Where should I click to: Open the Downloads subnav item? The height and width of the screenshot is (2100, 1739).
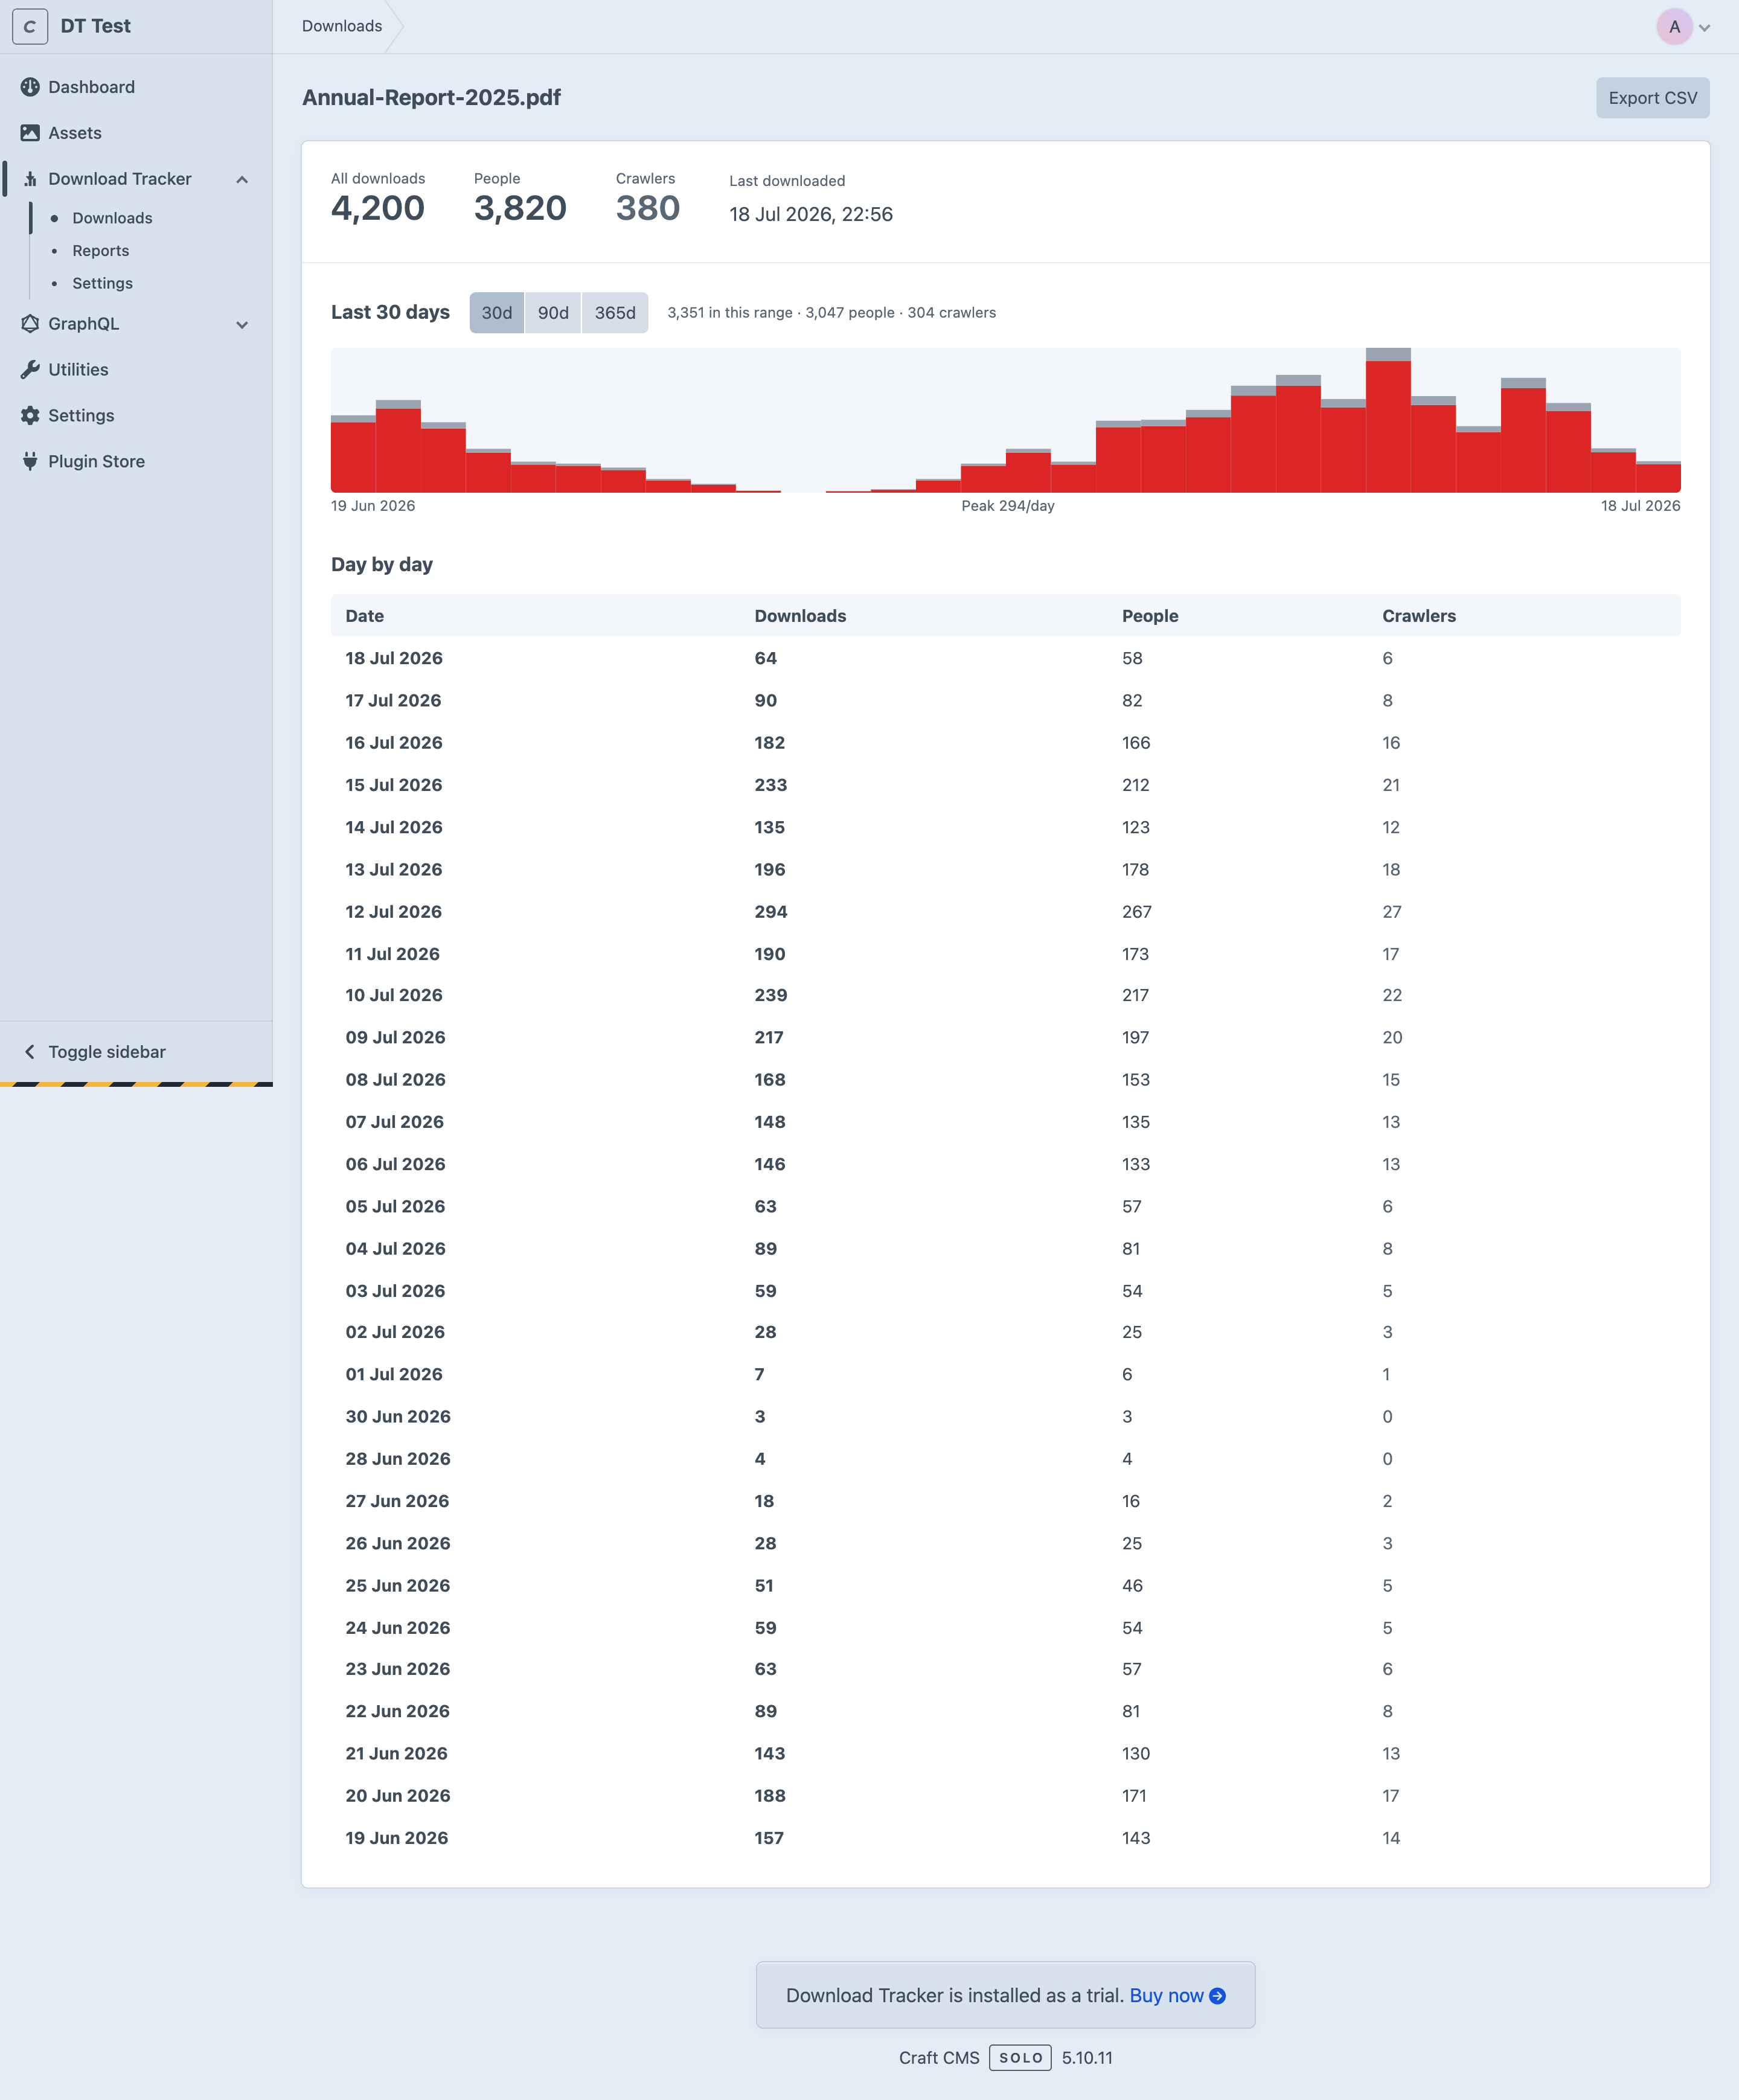[x=112, y=218]
